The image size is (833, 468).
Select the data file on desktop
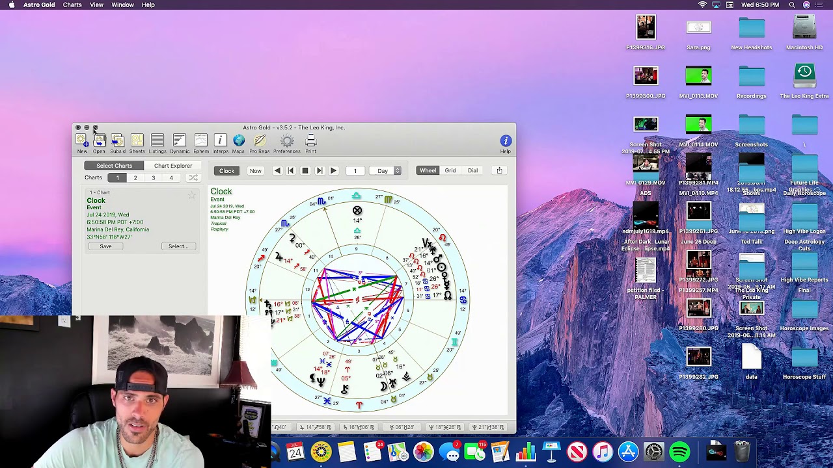[752, 362]
